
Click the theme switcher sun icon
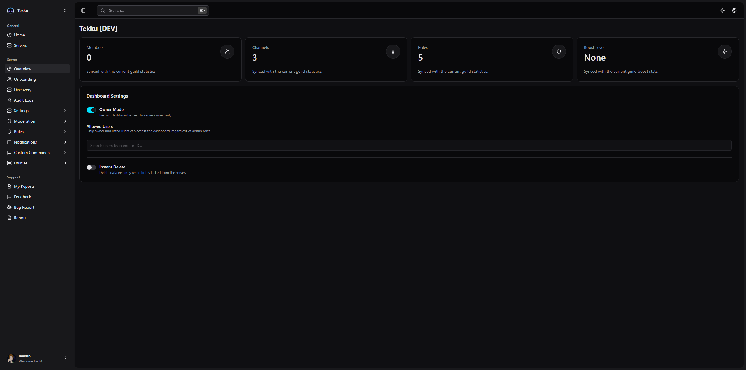pos(722,10)
